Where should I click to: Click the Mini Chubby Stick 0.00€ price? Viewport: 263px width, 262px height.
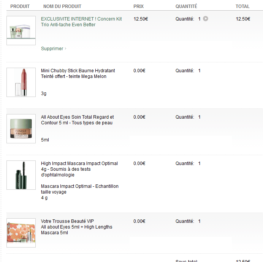tap(139, 71)
